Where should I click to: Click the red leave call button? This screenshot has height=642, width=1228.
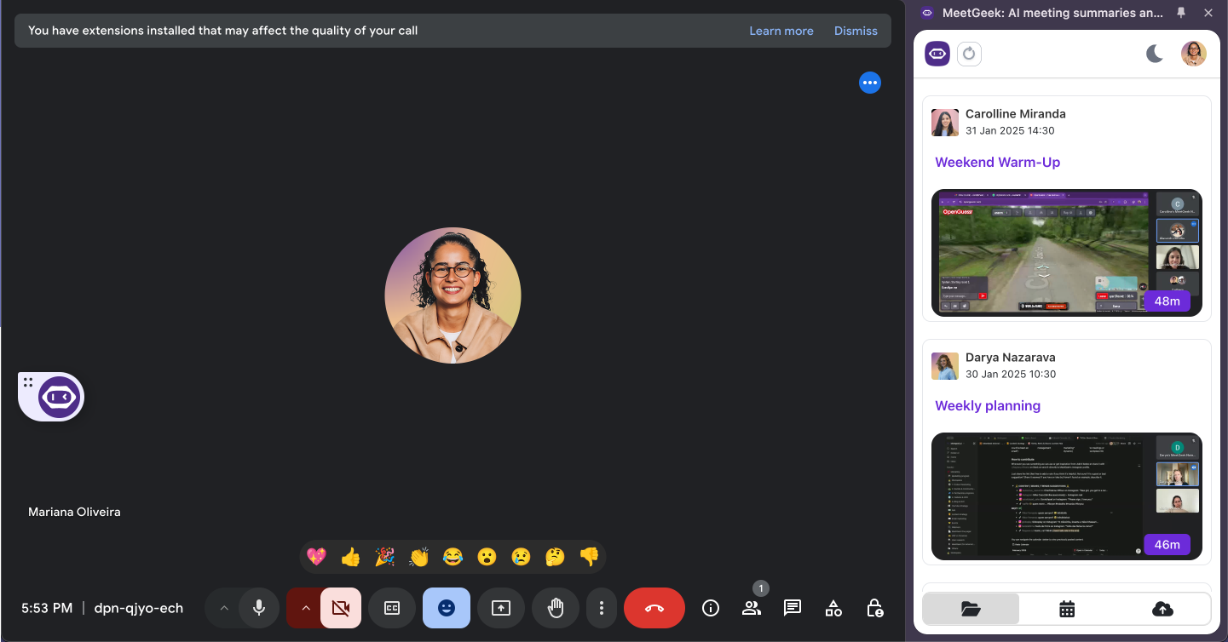(x=654, y=608)
